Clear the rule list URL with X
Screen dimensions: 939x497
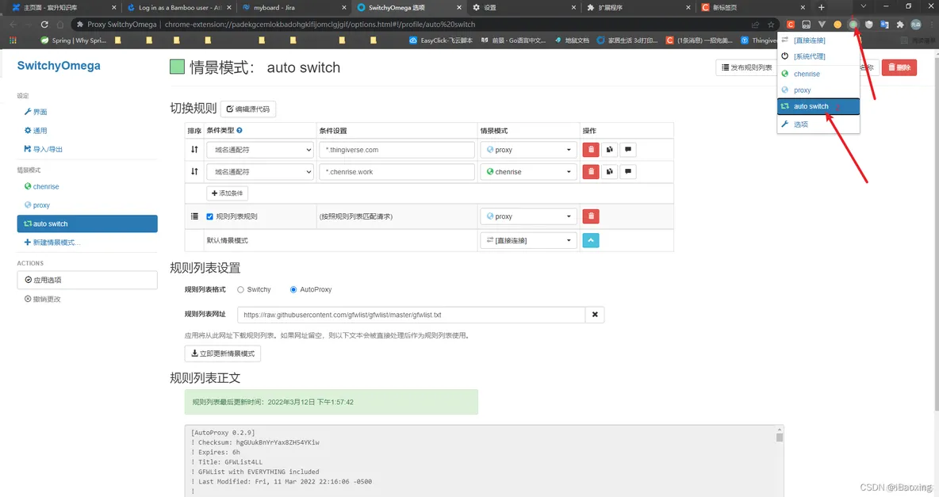click(x=595, y=315)
